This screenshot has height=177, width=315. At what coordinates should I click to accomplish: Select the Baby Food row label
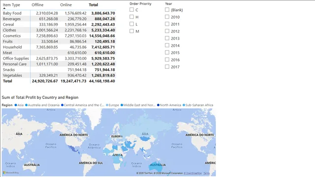tap(12, 13)
